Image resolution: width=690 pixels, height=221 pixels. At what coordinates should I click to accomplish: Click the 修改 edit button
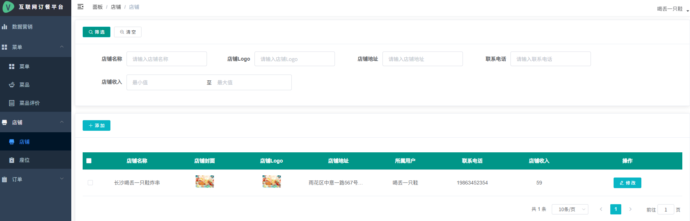627,183
